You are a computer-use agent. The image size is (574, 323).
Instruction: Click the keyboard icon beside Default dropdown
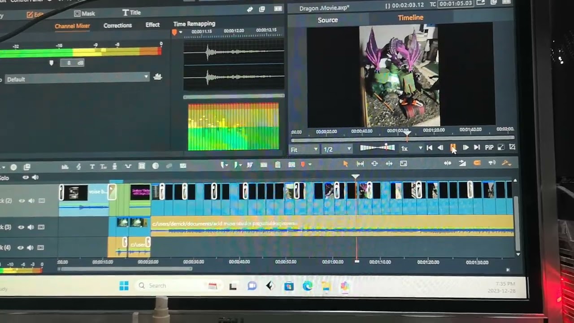(x=157, y=77)
